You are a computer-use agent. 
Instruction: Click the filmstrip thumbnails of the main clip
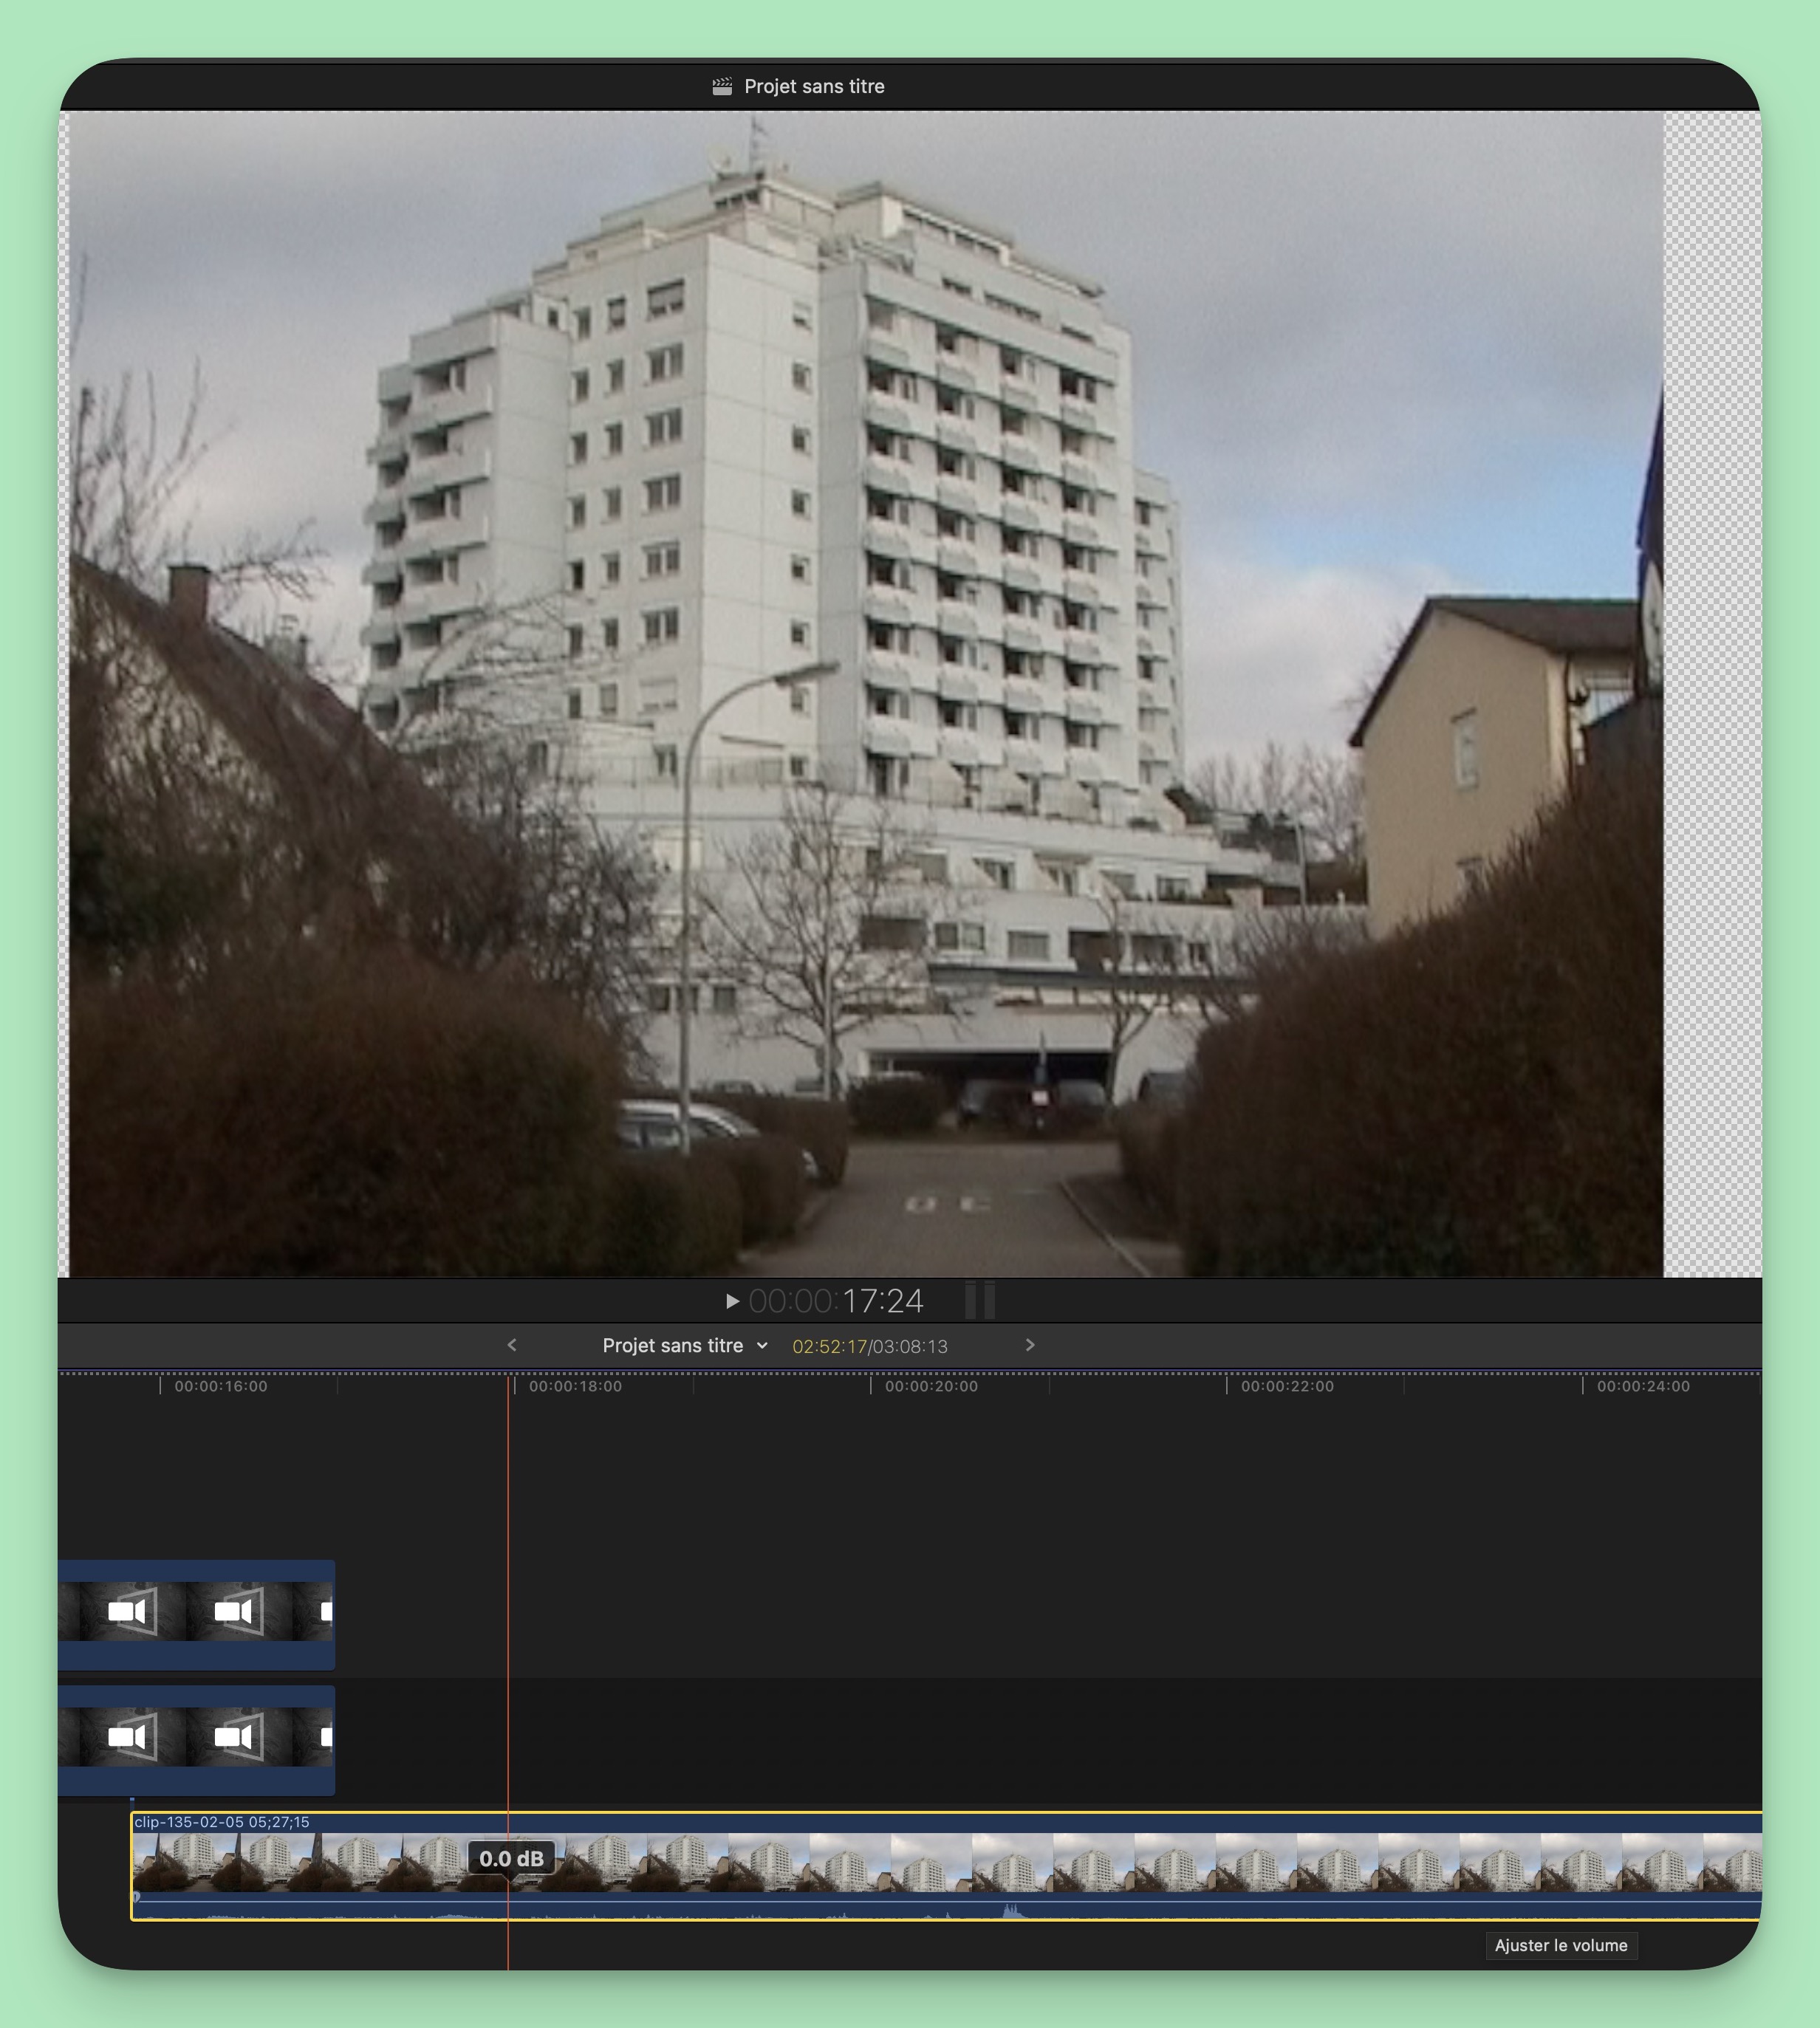point(947,1862)
